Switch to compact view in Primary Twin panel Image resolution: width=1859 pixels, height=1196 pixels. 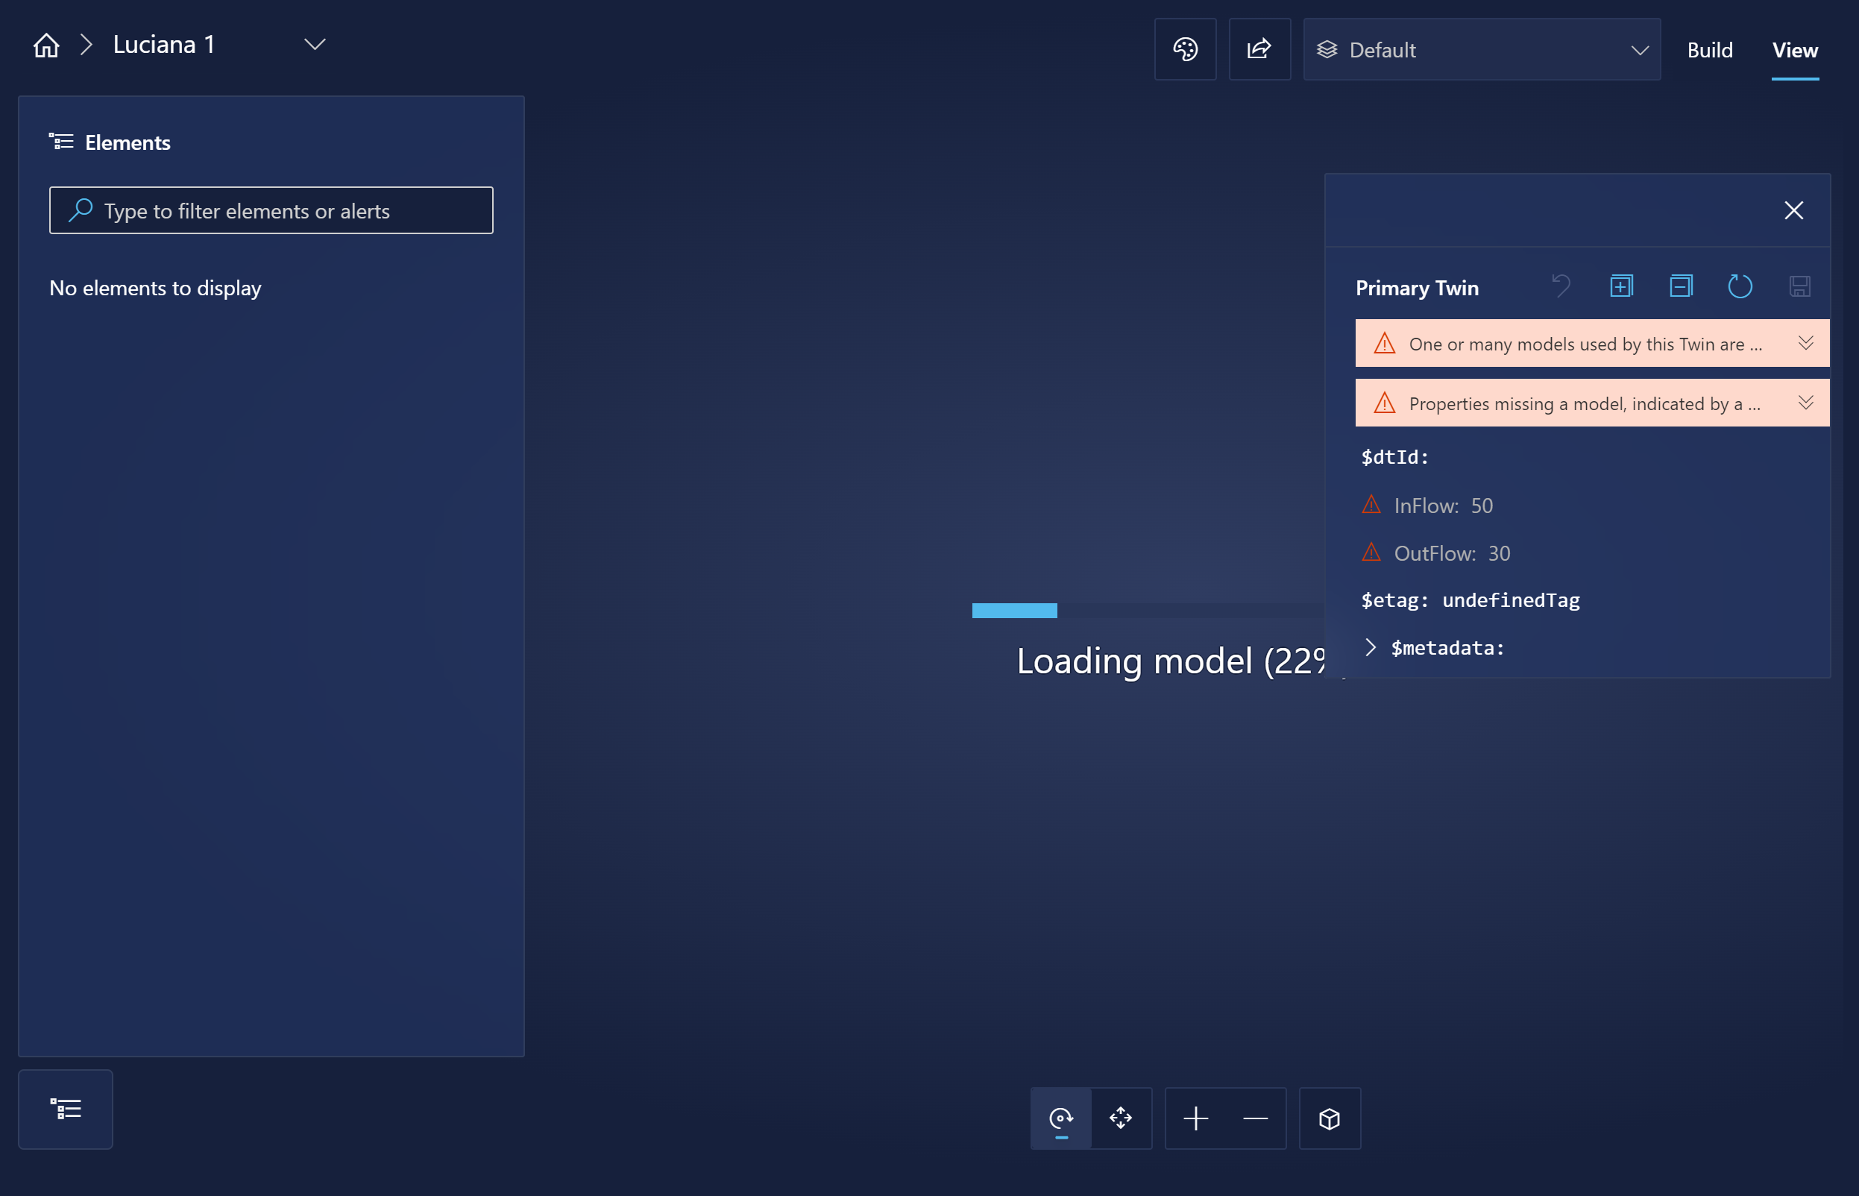[1680, 286]
